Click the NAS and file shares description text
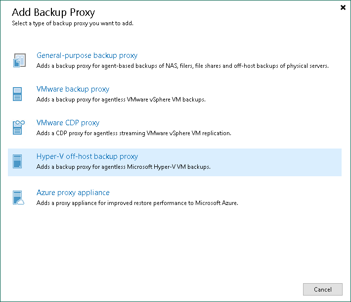The height and width of the screenshot is (302, 351). (182, 66)
